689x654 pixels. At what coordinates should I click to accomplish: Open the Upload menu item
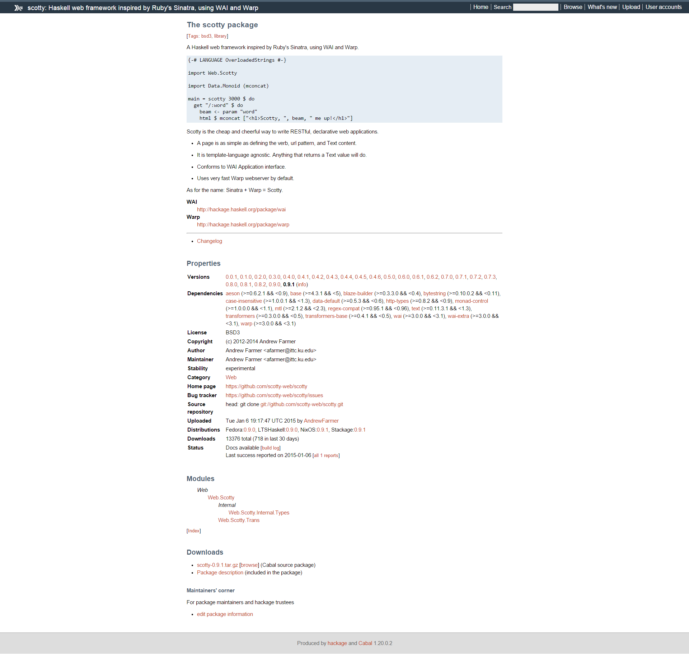[631, 7]
